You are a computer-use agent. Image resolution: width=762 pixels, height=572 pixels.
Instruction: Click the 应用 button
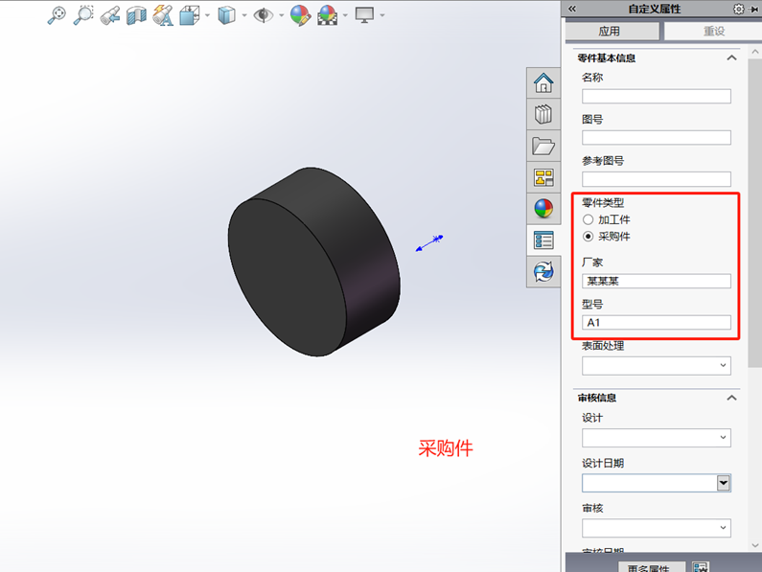610,32
